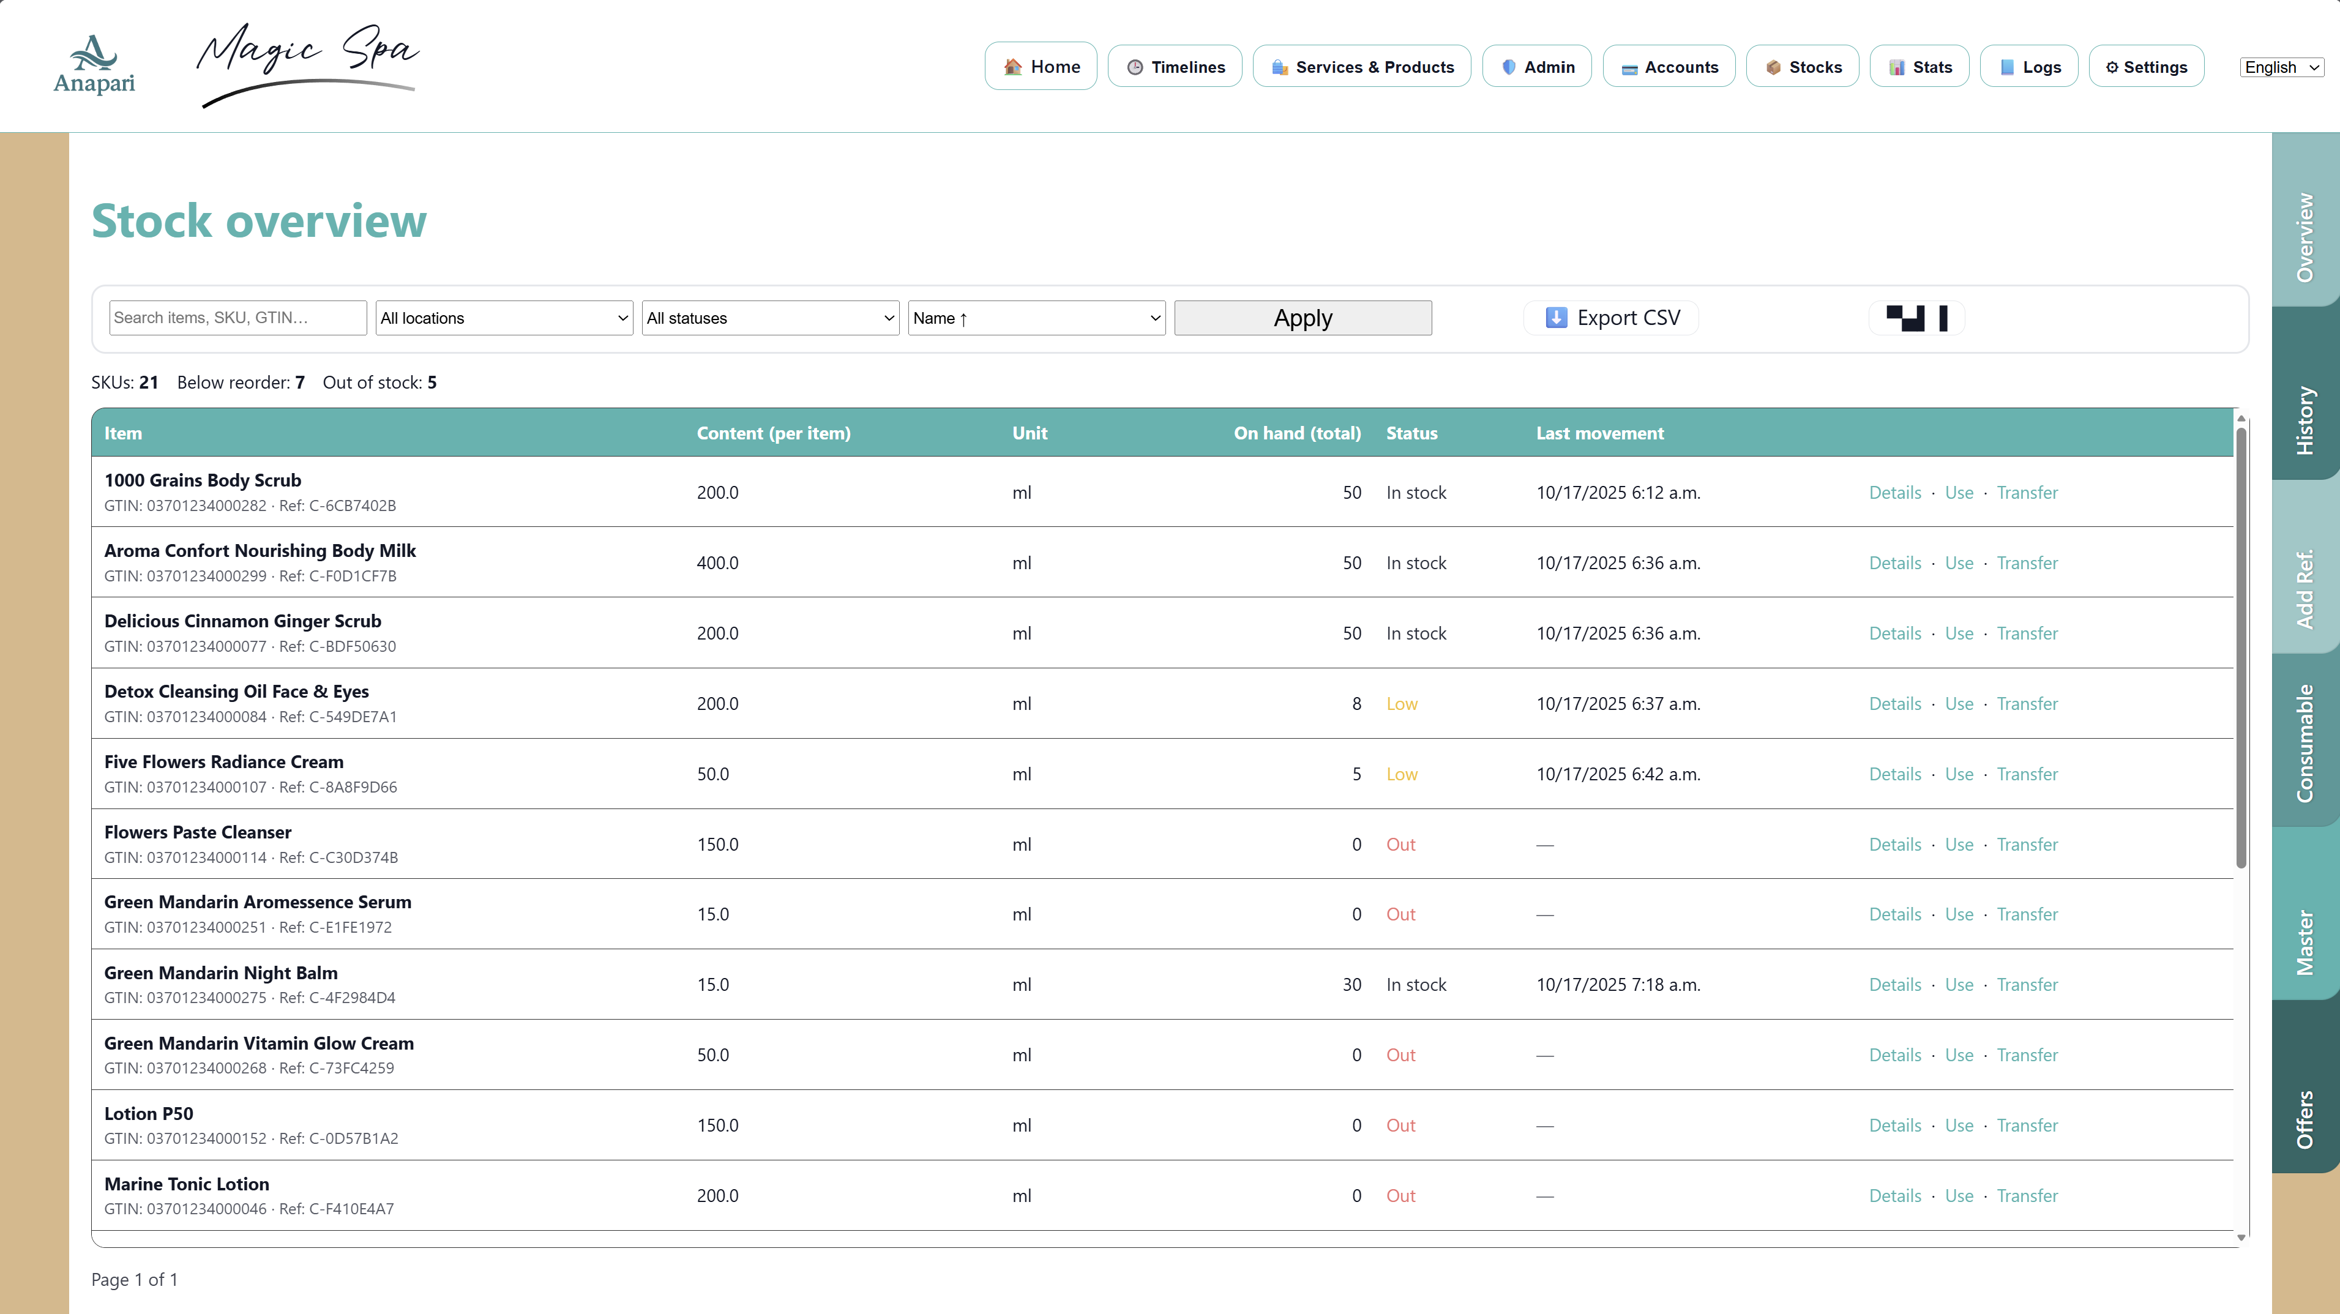Viewport: 2340px width, 1314px height.
Task: Click the Home house icon
Action: (1012, 67)
